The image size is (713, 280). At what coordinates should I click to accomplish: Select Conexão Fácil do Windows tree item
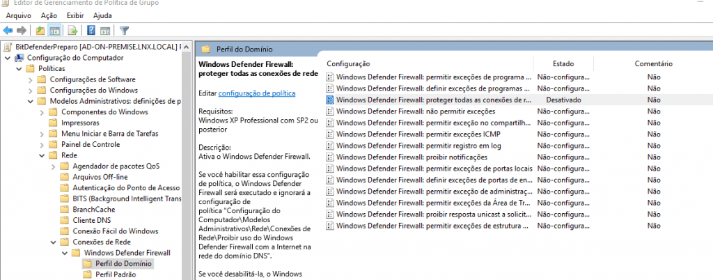116,231
